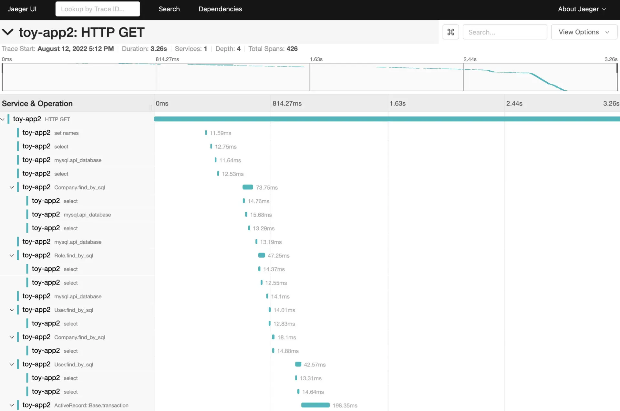
Task: Collapse the root toy-app2 HTTP GET span
Action: click(3, 119)
